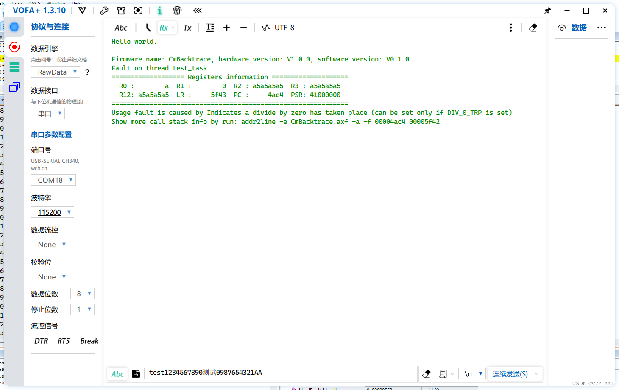Toggle the Break signal
The width and height of the screenshot is (619, 390).
tap(89, 341)
